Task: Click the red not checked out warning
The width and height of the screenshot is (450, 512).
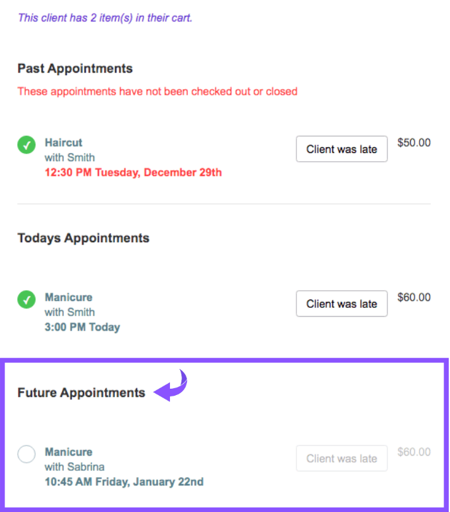Action: (157, 91)
